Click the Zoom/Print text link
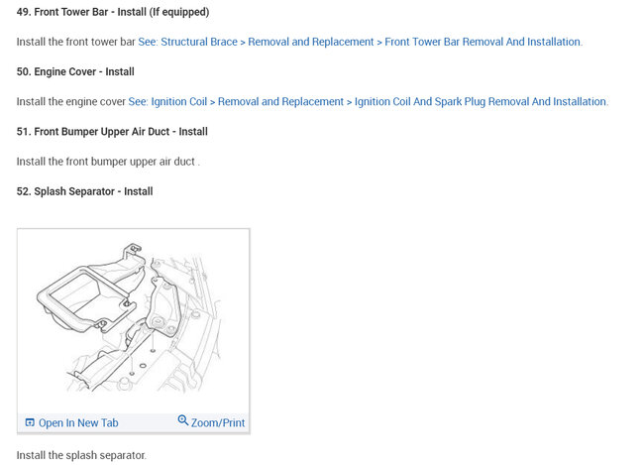The image size is (644, 465). [218, 422]
